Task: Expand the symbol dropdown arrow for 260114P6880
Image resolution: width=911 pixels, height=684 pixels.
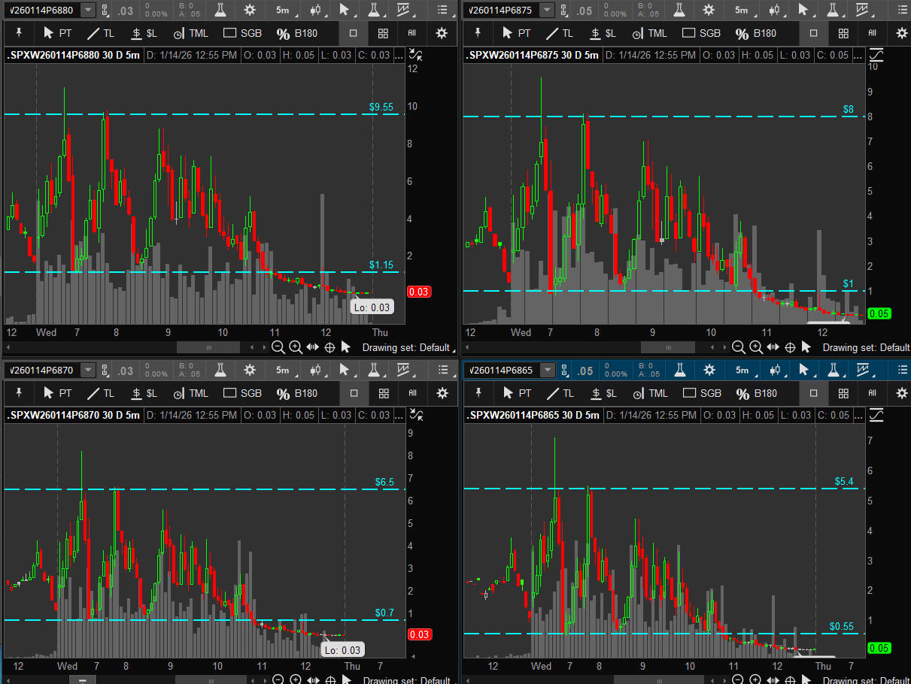Action: (88, 11)
